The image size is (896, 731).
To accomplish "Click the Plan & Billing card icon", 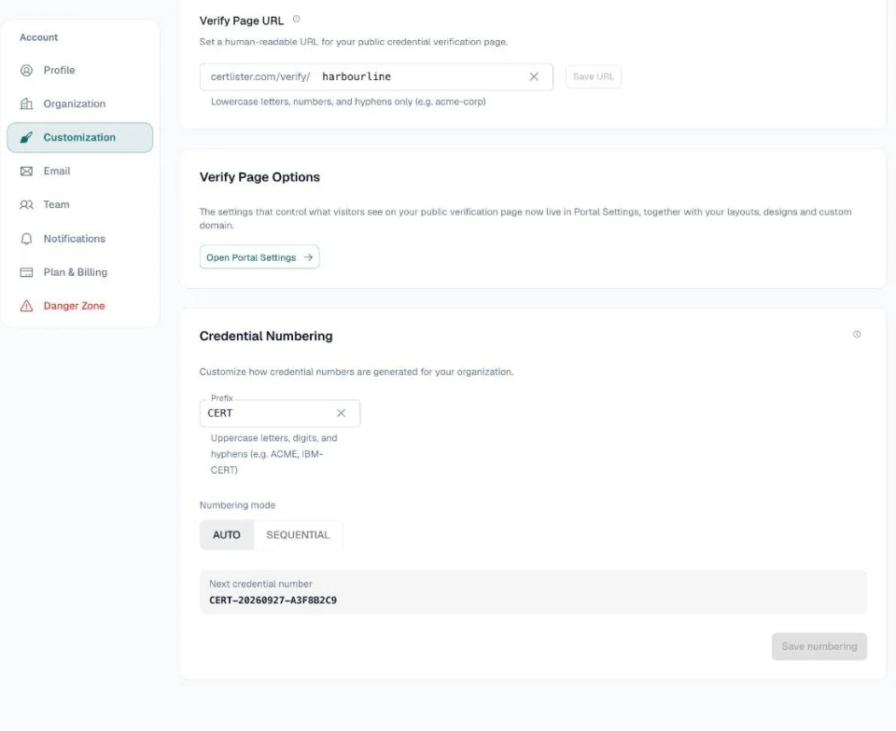I will click(26, 272).
